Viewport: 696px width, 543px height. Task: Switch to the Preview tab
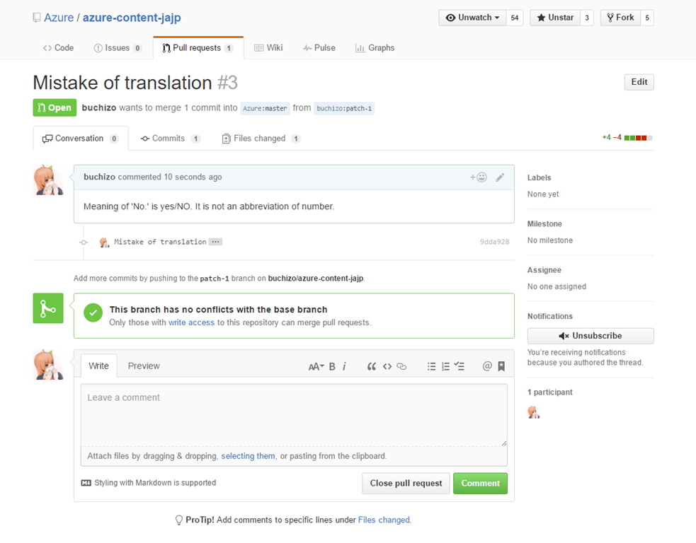144,366
